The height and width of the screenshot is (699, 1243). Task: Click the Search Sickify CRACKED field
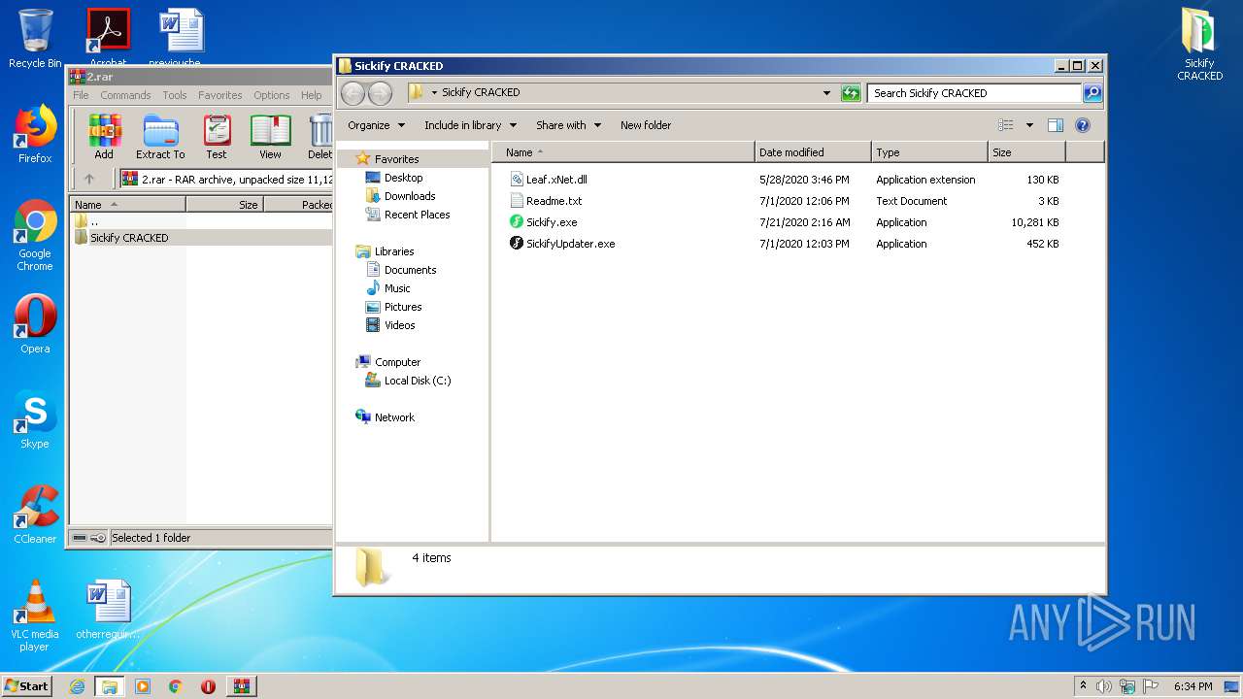[974, 93]
